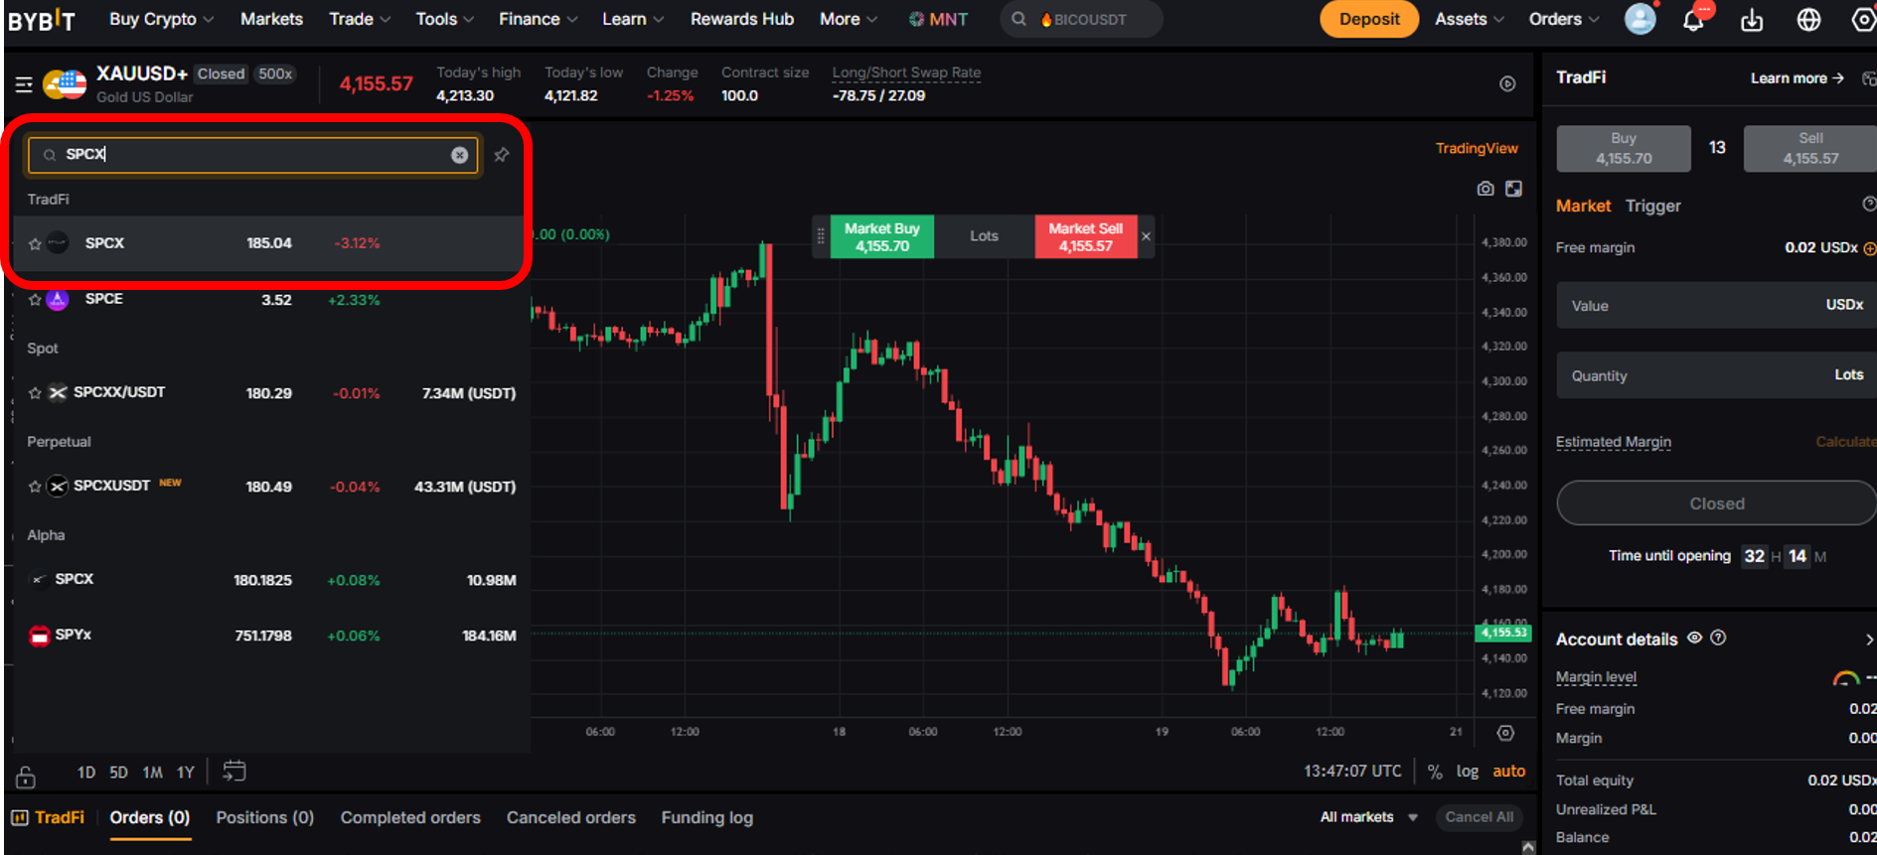This screenshot has width=1877, height=855.
Task: Click the Quantity Lots input field
Action: click(x=1716, y=375)
